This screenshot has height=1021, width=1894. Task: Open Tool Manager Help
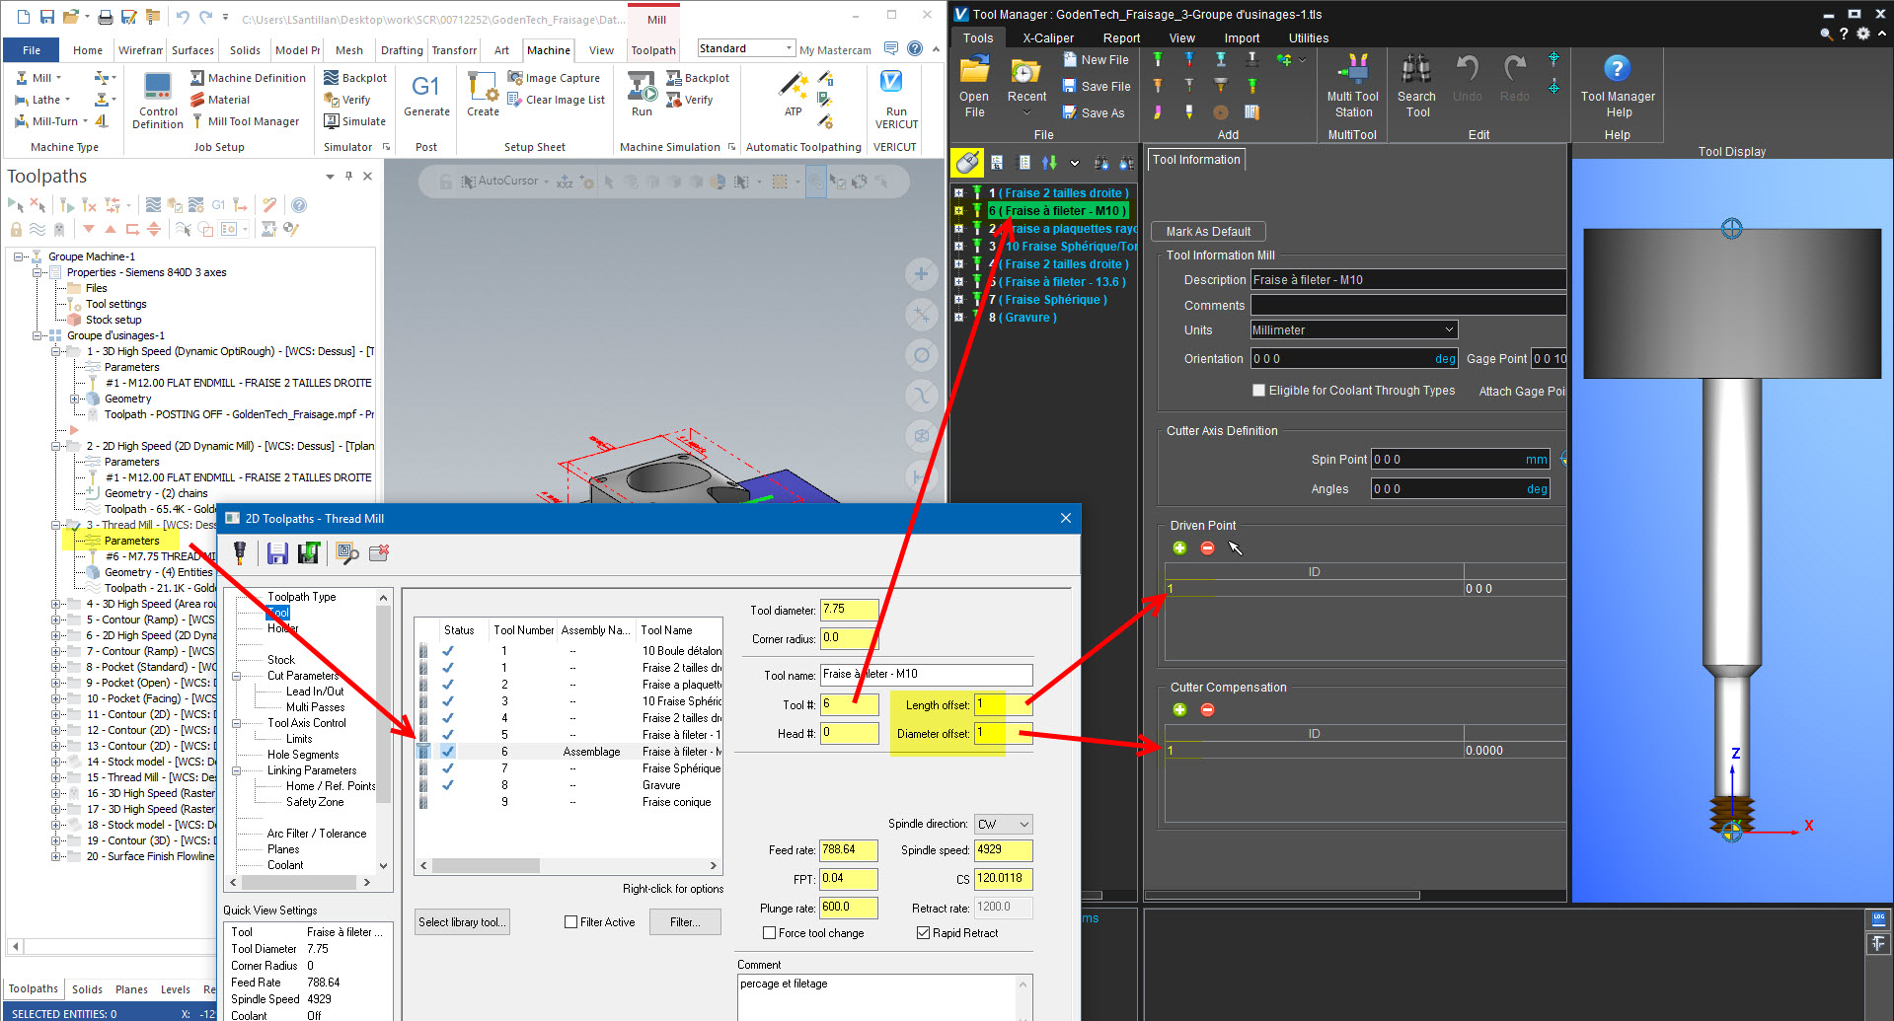coord(1617,87)
